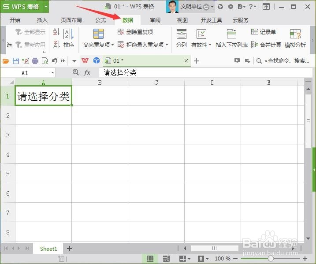Screen dimensions: 316x264
Task: Click the save disk icon
Action: 16,61
